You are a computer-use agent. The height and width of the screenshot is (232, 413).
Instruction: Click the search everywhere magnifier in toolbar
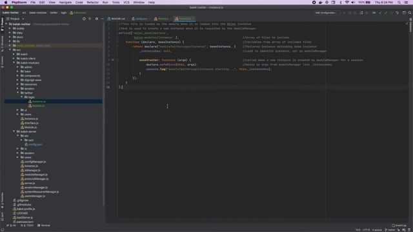[410, 13]
